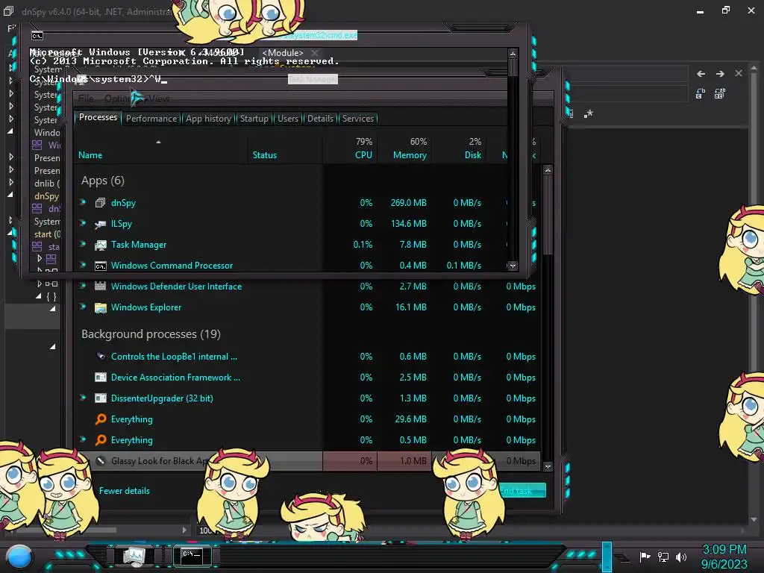Screen dimensions: 764x573
Task: Expand the dnlib tree node
Action: 10,182
